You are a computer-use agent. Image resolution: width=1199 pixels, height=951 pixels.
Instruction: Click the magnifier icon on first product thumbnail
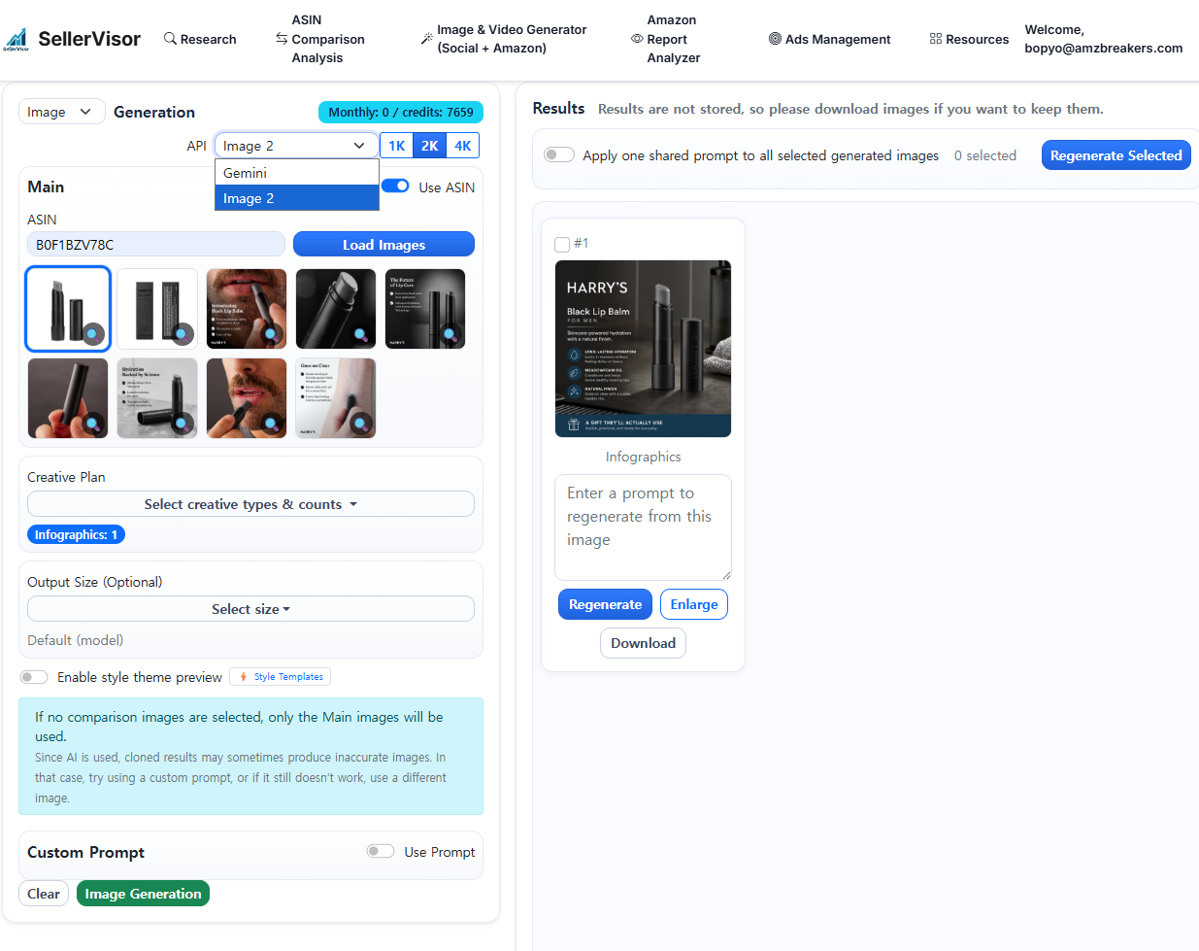click(x=92, y=333)
